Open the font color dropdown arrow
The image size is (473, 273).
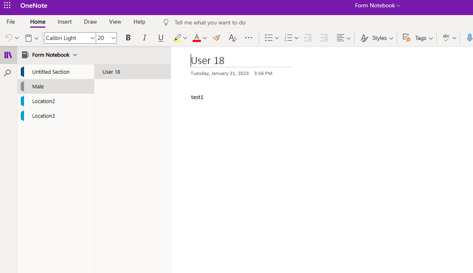205,37
